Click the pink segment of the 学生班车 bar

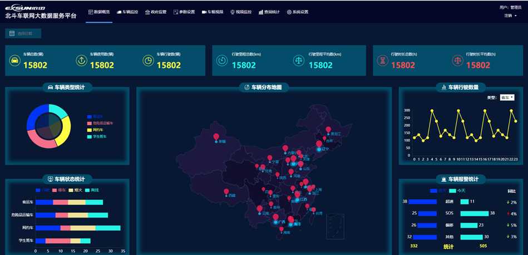point(58,241)
